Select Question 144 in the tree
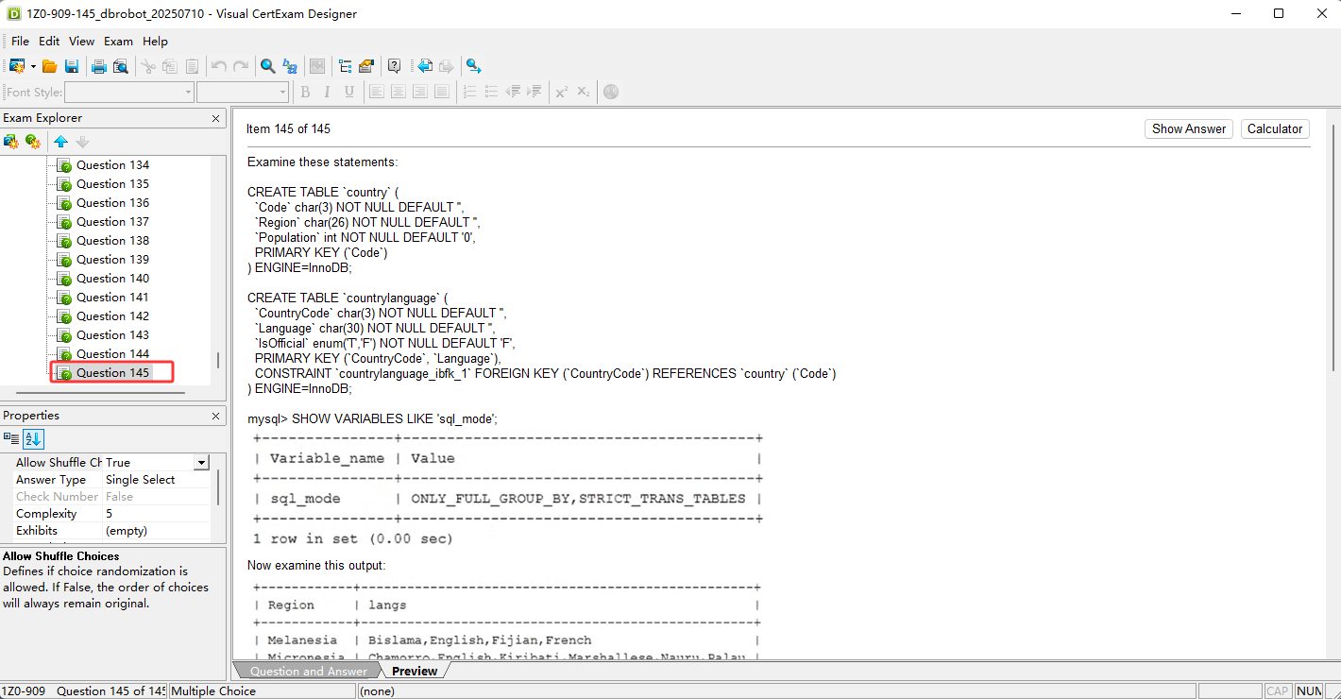Screen dimensions: 1341x699 [112, 354]
